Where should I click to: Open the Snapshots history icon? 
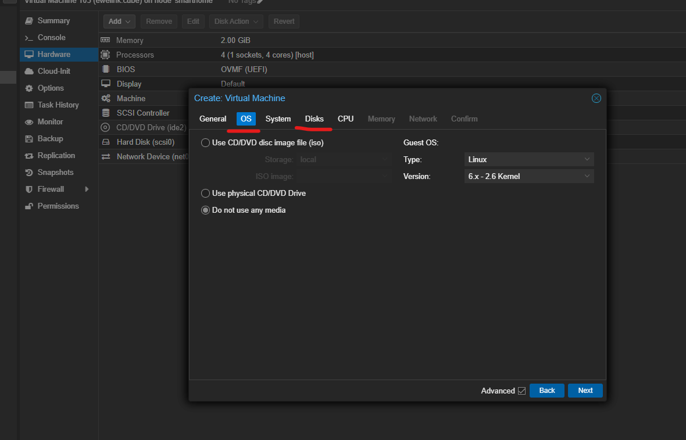[28, 173]
